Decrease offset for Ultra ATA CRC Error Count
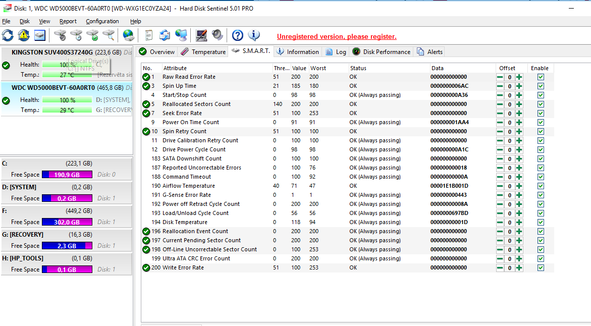This screenshot has width=591, height=326. click(x=500, y=258)
